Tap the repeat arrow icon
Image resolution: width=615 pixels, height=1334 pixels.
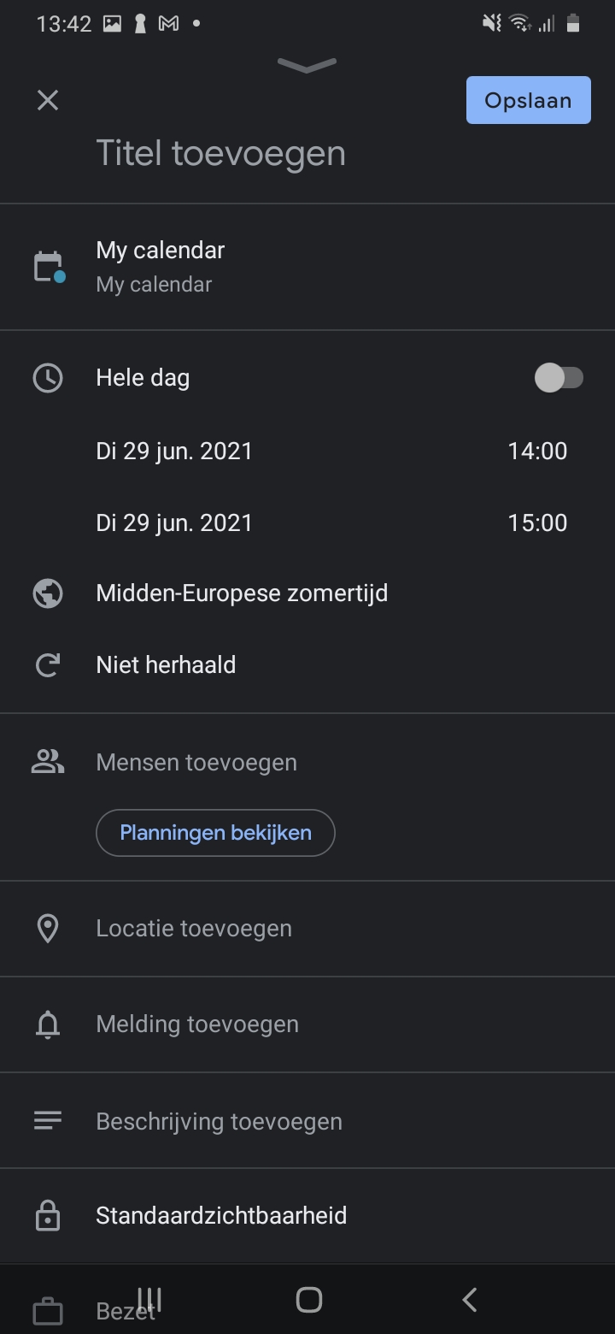point(48,665)
